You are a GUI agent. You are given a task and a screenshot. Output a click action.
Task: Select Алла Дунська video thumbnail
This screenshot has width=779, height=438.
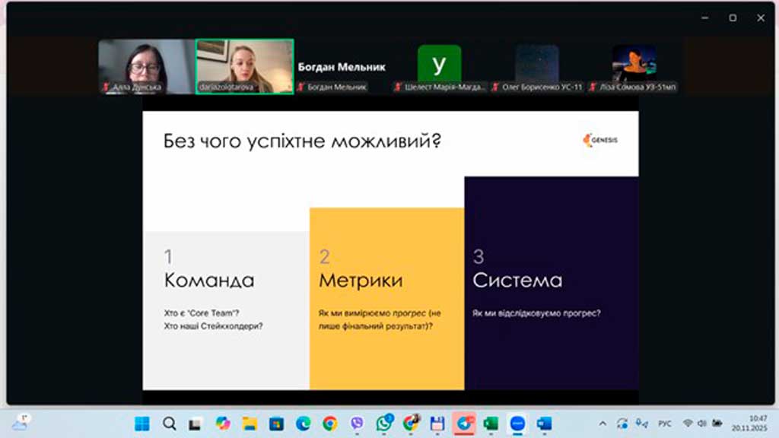pos(146,66)
